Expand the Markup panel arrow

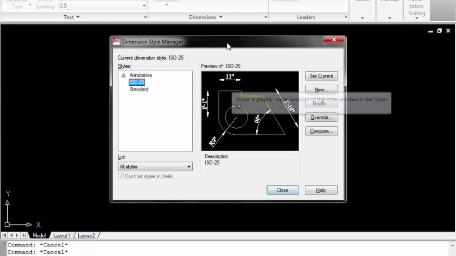(389, 18)
